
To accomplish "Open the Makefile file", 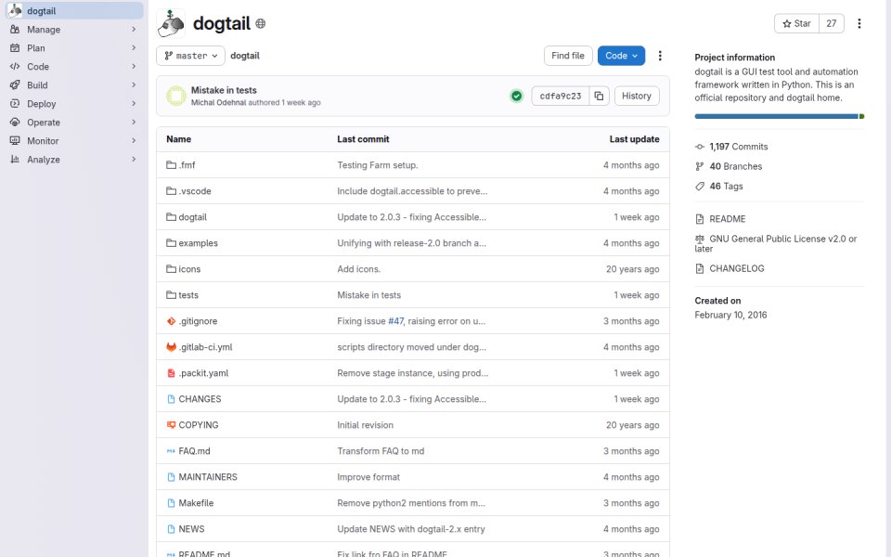I will (x=196, y=503).
